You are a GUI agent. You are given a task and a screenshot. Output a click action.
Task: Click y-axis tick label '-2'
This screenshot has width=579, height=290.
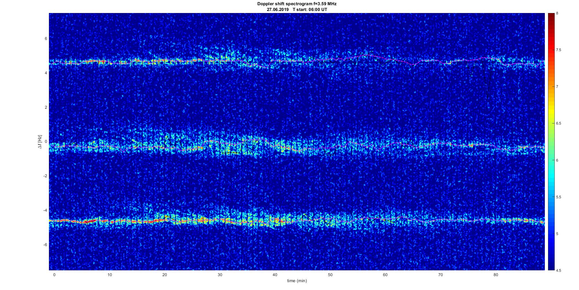pyautogui.click(x=45, y=176)
